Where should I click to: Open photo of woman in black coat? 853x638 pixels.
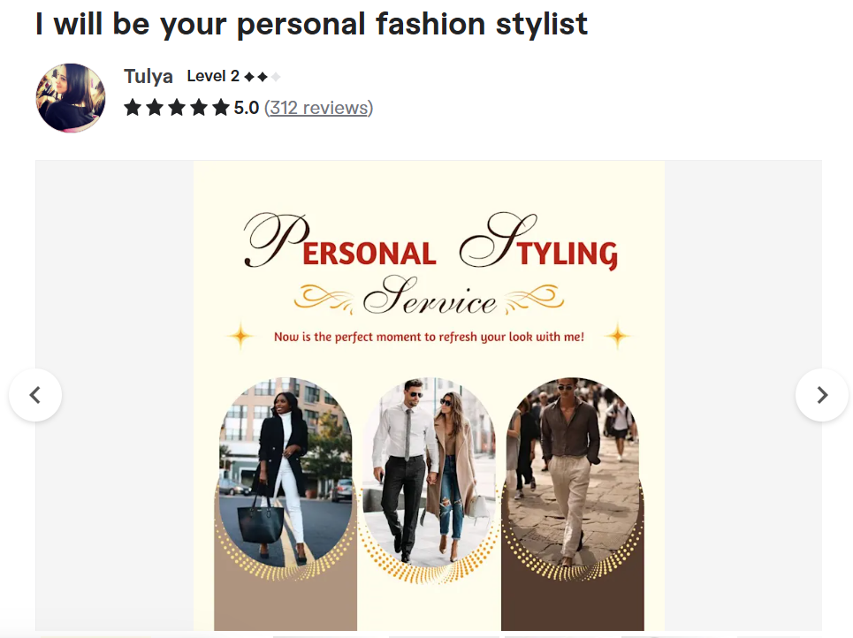coord(286,472)
